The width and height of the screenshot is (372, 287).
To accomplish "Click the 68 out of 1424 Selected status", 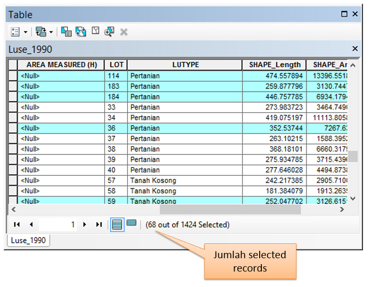I will [187, 225].
